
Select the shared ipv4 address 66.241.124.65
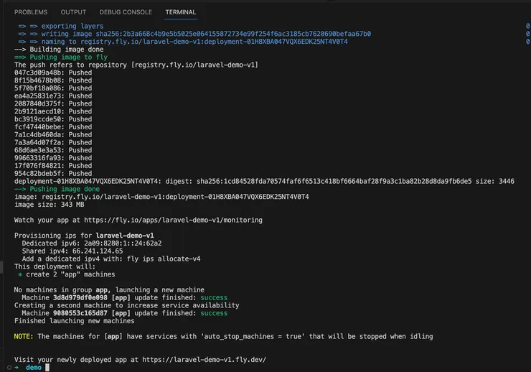tap(98, 251)
